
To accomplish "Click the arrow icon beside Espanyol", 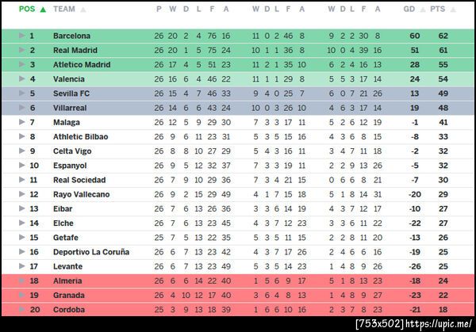I will (x=21, y=166).
